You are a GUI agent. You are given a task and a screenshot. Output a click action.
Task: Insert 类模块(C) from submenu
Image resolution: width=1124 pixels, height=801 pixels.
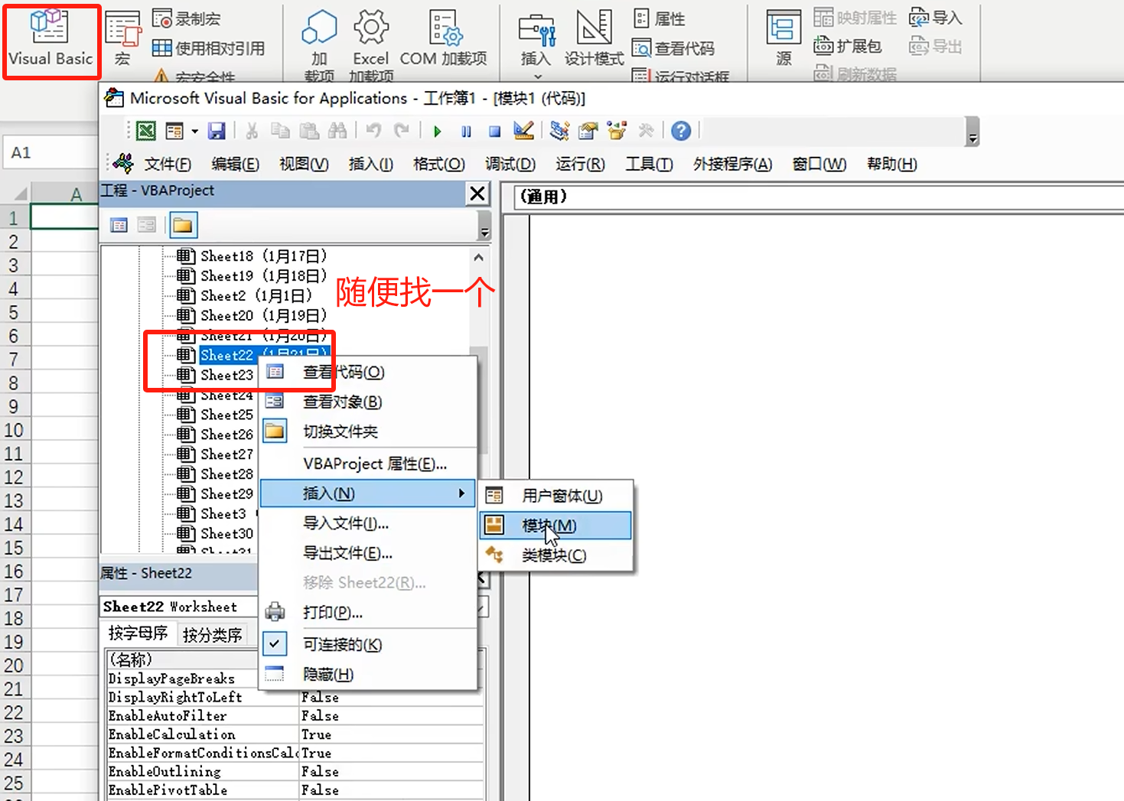point(555,555)
